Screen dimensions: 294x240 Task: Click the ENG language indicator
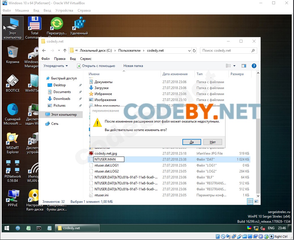[x=271, y=228]
